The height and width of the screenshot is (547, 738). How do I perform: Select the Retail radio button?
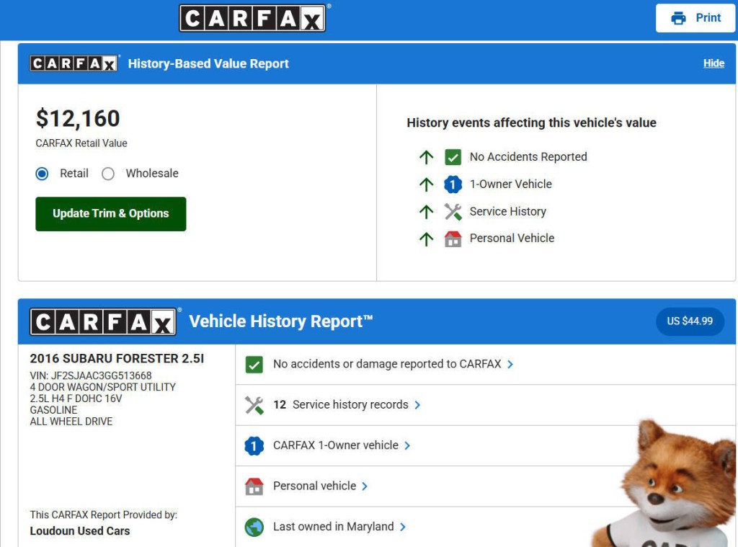pyautogui.click(x=43, y=174)
